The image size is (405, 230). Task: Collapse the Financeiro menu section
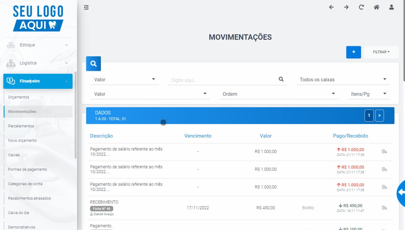[x=38, y=81]
